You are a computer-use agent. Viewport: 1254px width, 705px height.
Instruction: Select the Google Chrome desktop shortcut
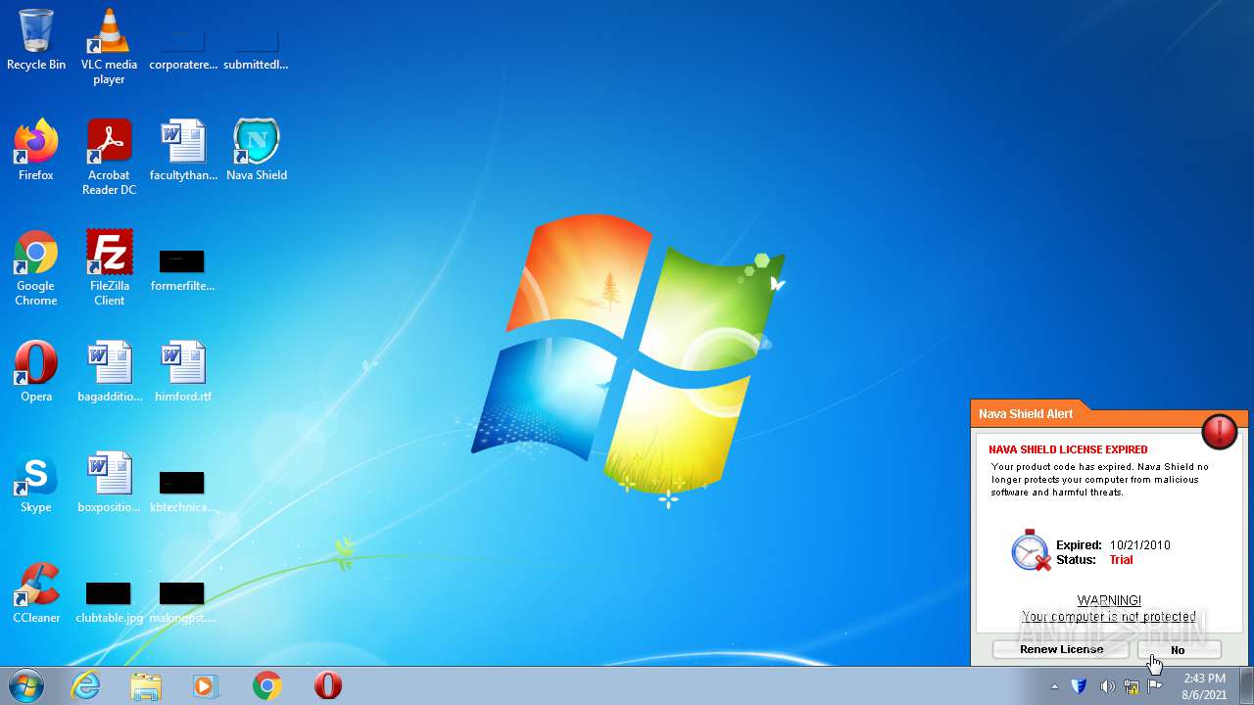tap(36, 267)
